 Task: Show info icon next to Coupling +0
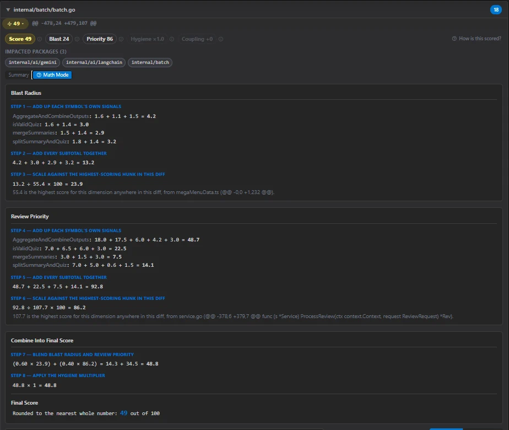pyautogui.click(x=221, y=39)
